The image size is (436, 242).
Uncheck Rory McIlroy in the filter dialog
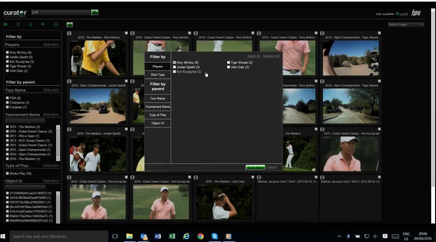click(174, 63)
